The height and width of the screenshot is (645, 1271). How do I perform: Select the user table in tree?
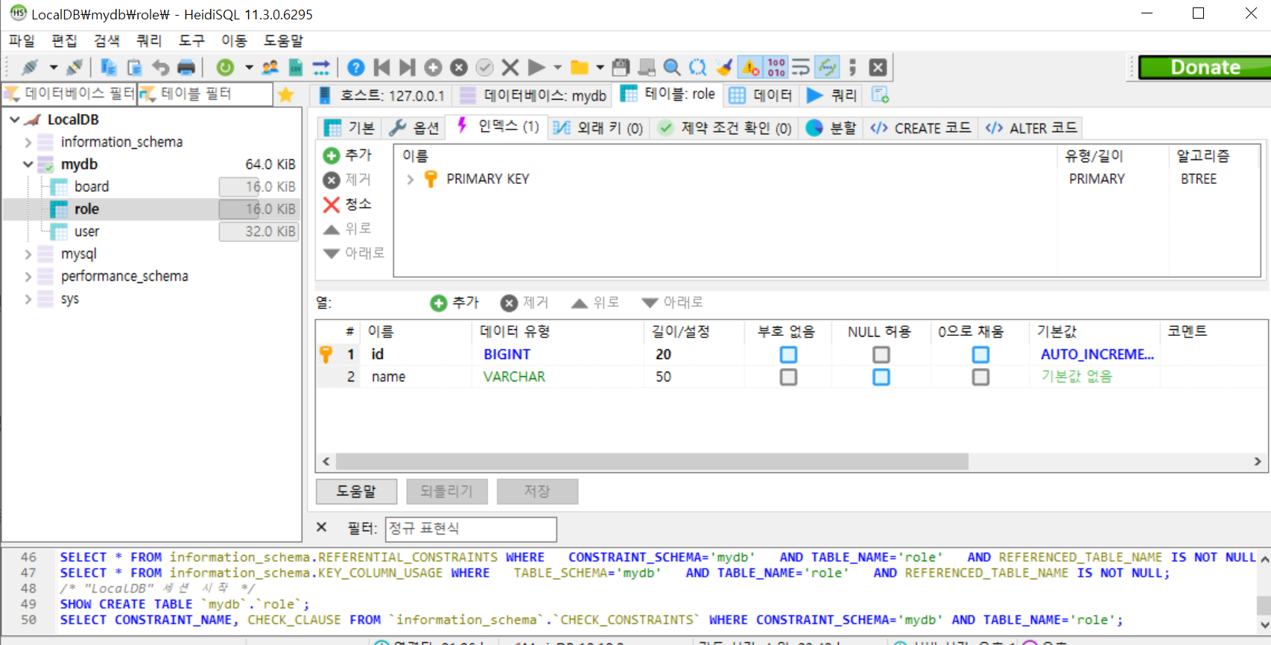[86, 232]
